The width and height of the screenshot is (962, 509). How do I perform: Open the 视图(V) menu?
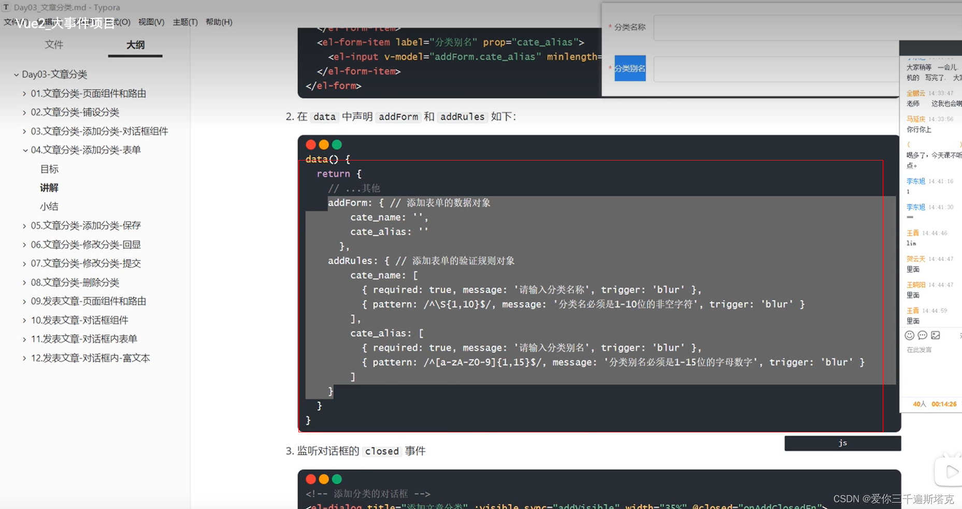pyautogui.click(x=151, y=22)
